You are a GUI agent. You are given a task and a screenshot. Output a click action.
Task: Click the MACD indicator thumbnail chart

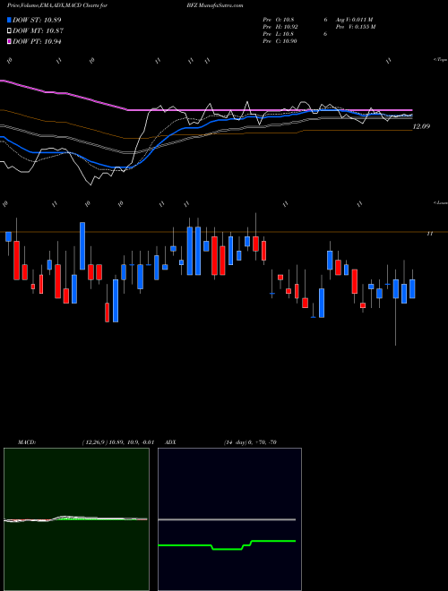[76, 519]
